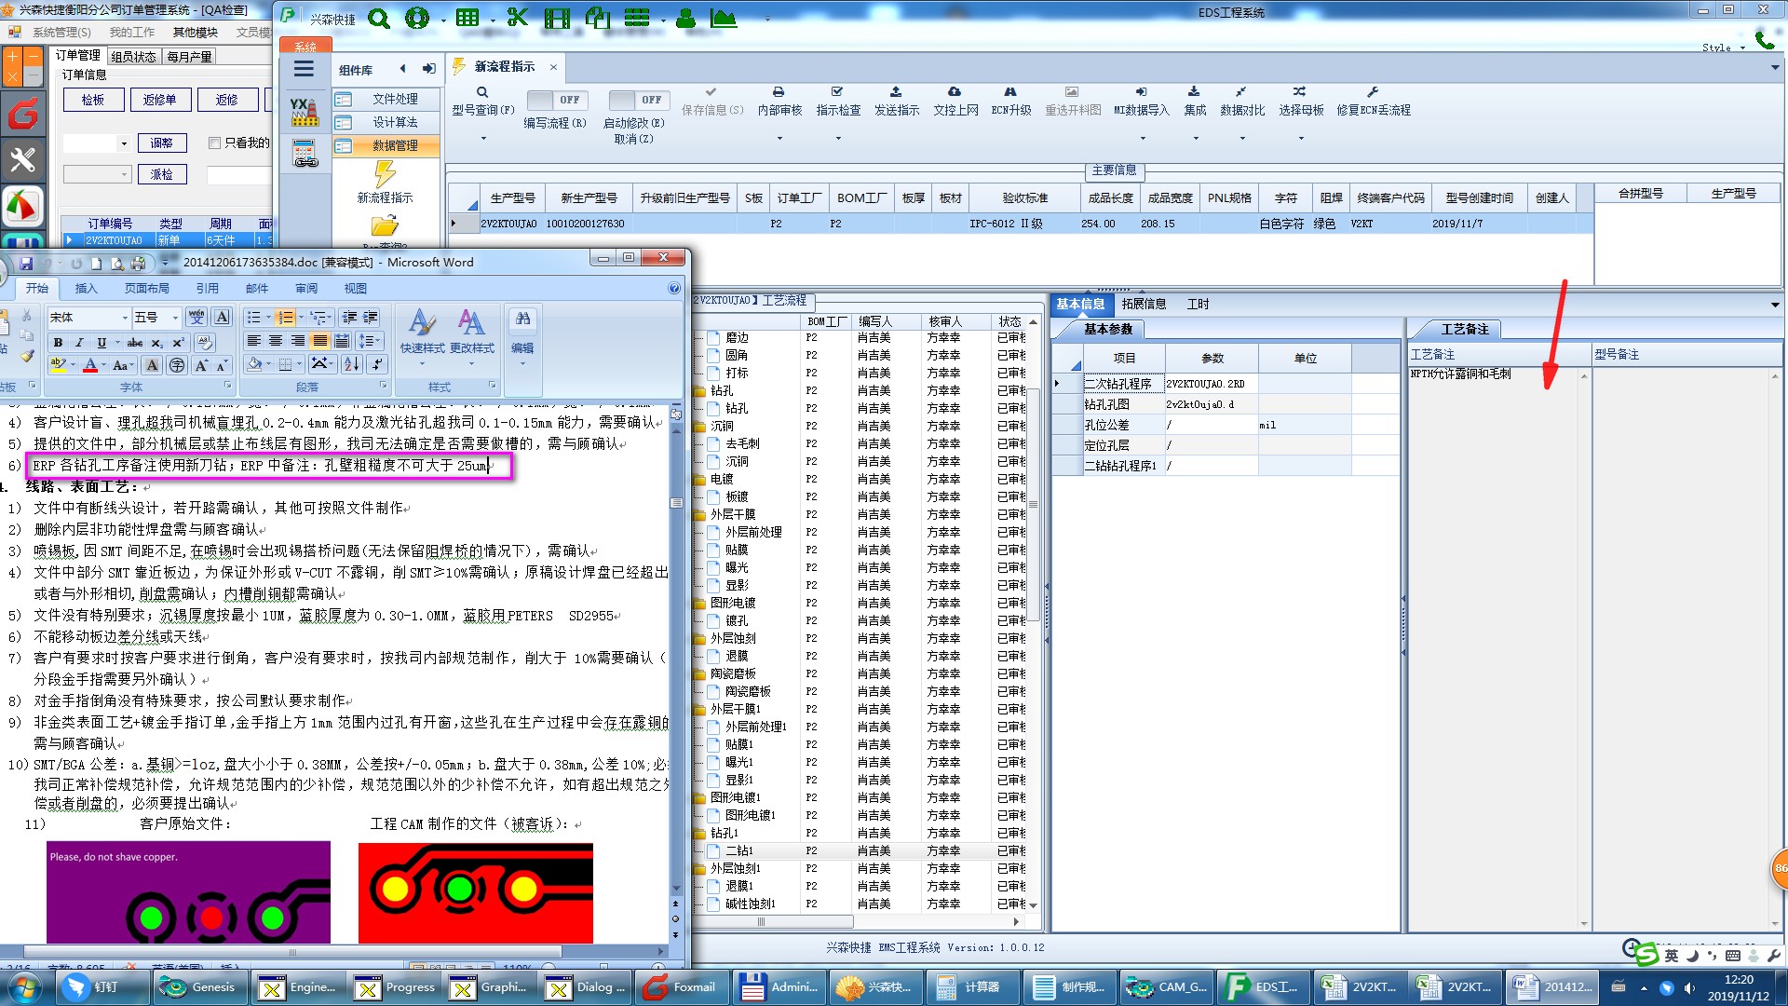Collapse the 外层干膜 tree folder

coord(700,514)
